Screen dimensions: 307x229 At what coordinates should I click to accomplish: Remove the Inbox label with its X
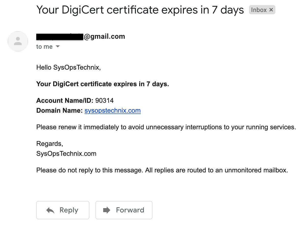271,10
